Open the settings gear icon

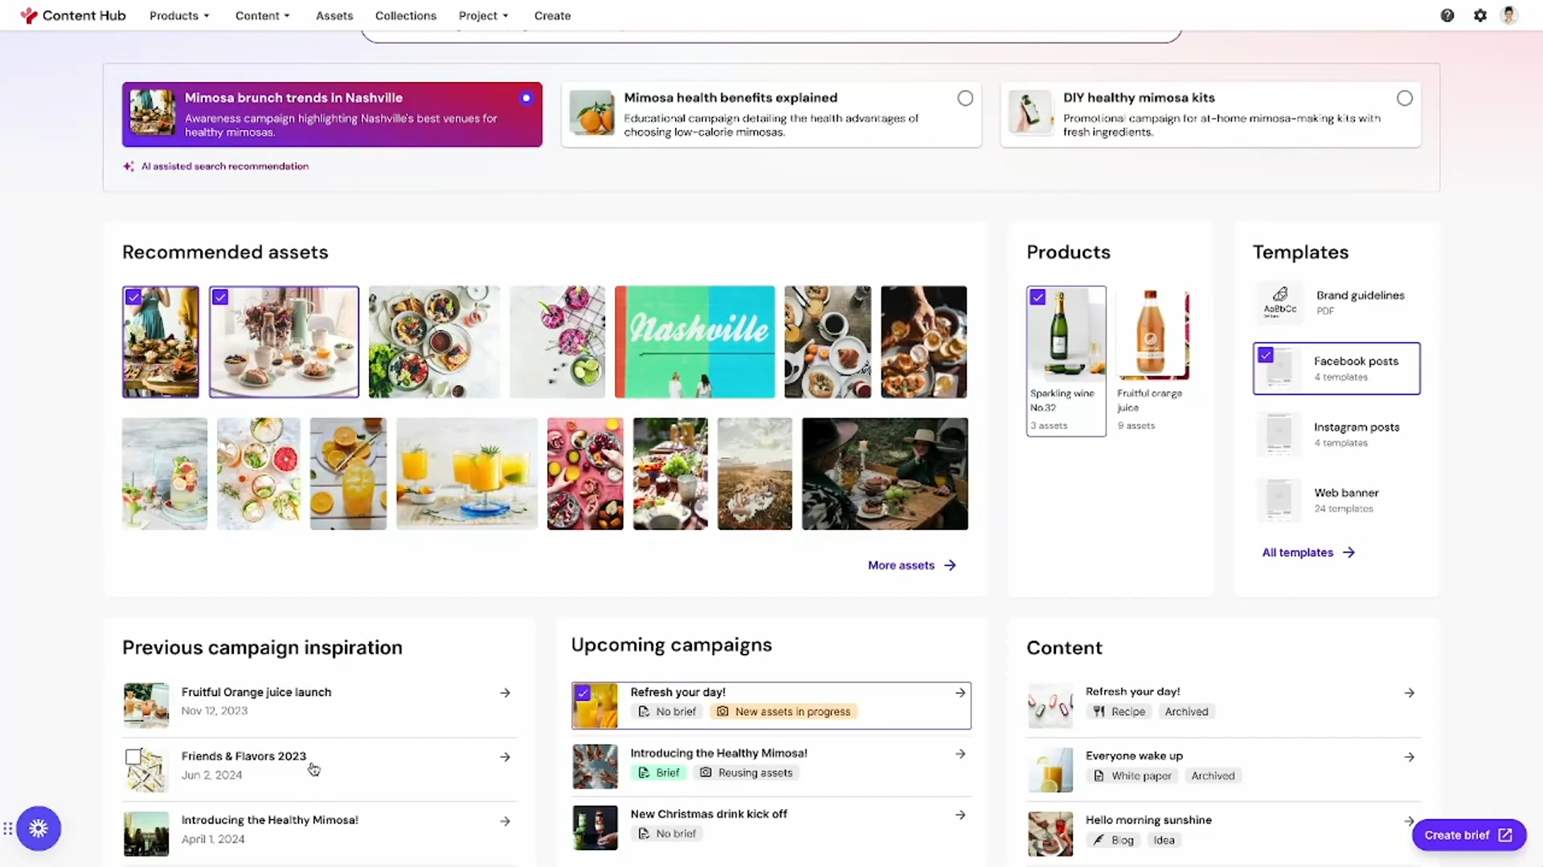pos(1480,15)
